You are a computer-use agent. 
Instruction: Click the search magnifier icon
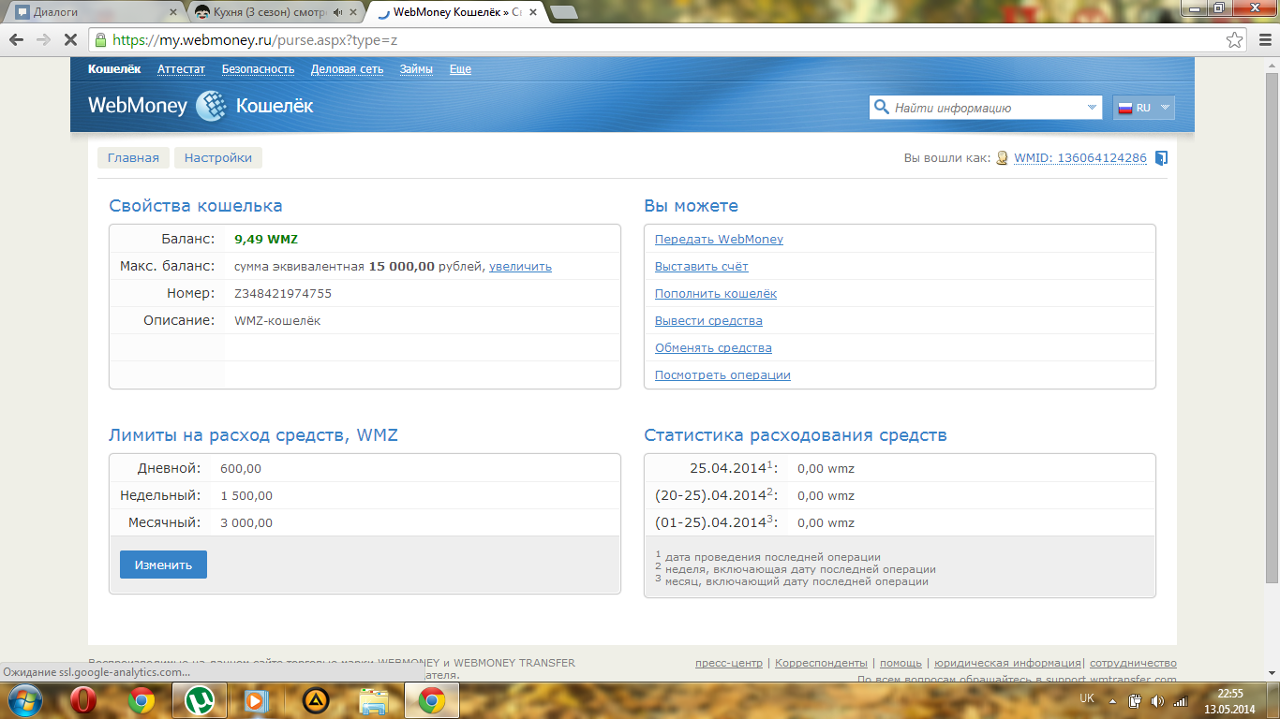(x=881, y=107)
